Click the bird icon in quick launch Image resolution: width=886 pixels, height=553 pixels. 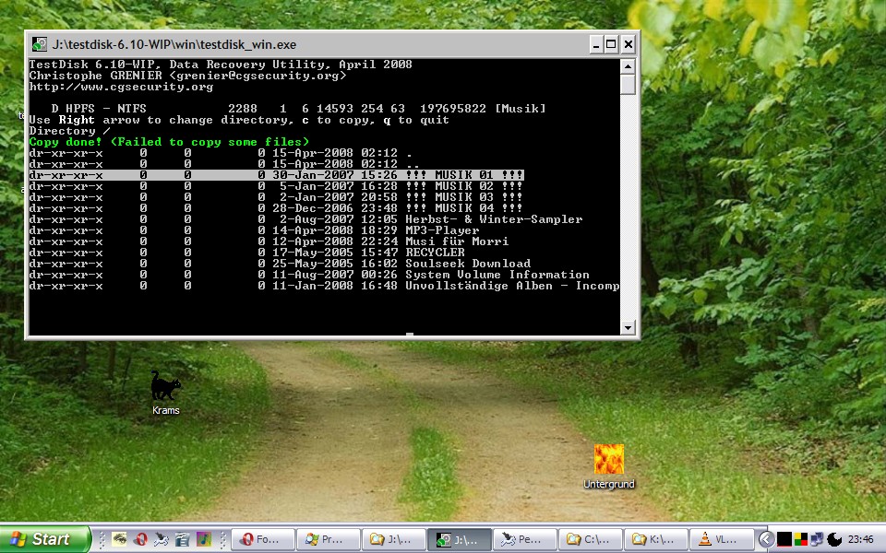(x=162, y=539)
